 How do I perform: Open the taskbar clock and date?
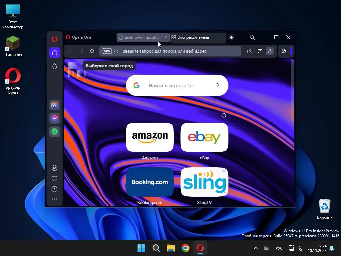(x=317, y=248)
